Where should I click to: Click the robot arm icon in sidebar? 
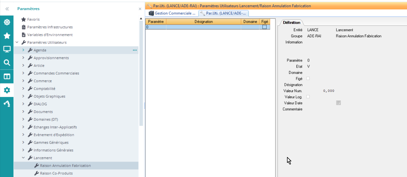coord(7,104)
